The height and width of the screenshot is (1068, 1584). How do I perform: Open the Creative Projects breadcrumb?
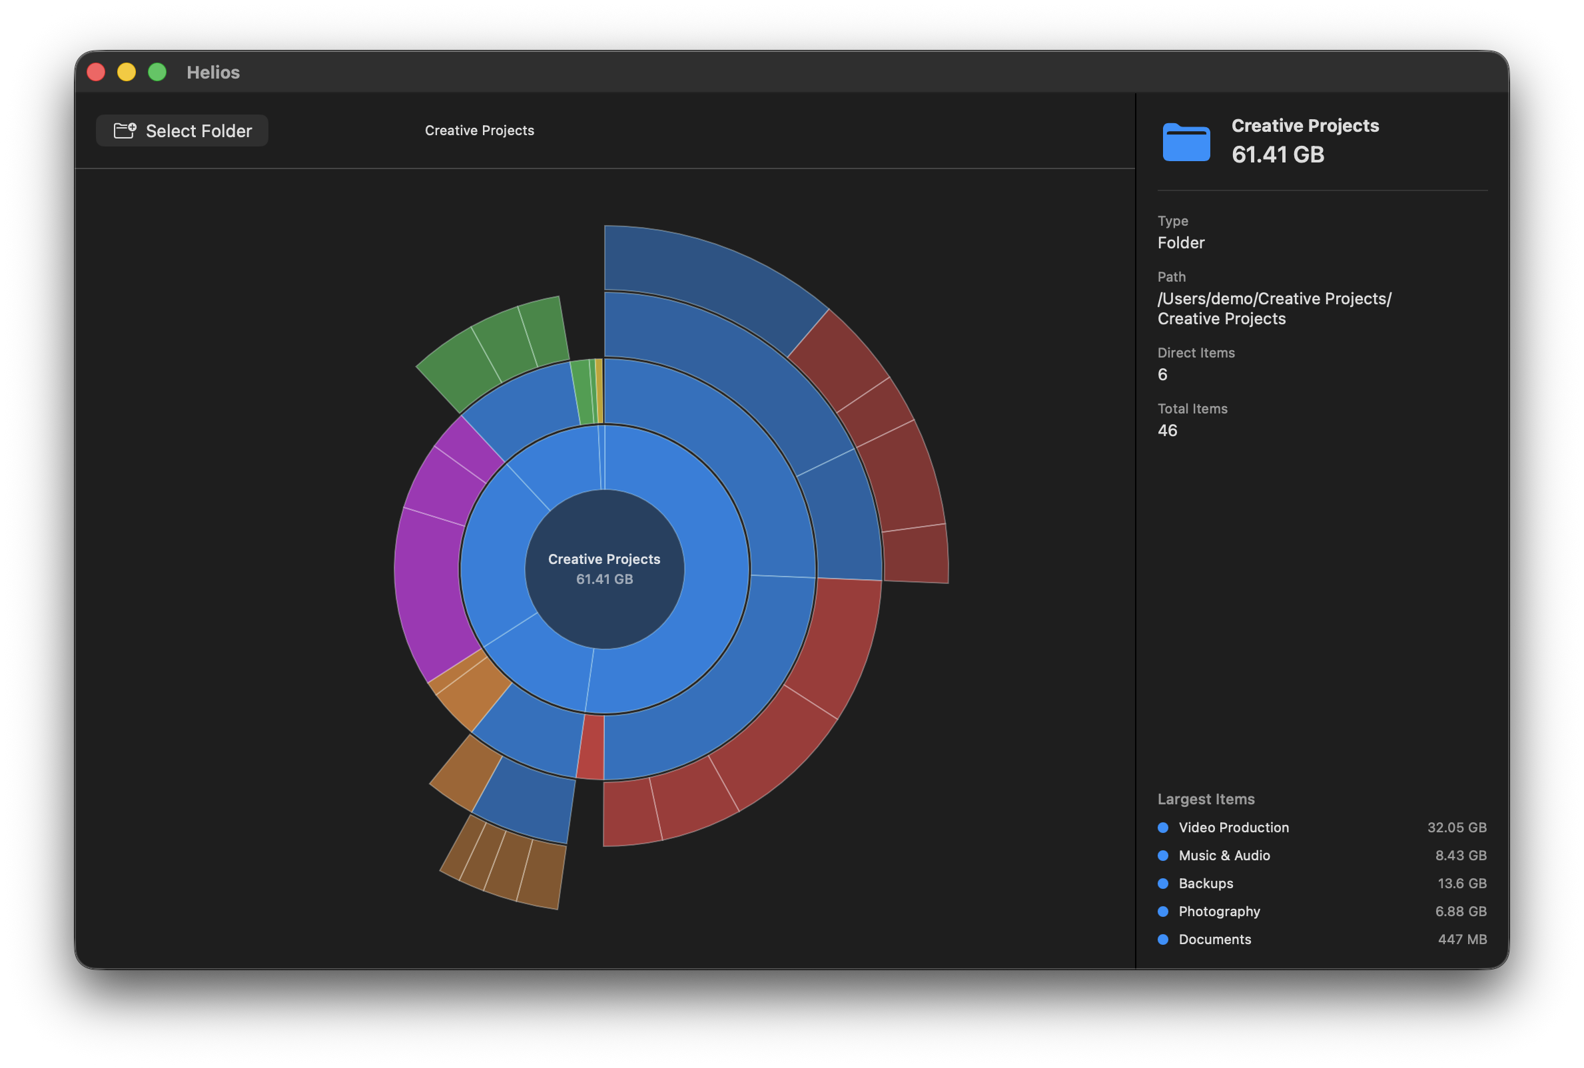(x=479, y=130)
